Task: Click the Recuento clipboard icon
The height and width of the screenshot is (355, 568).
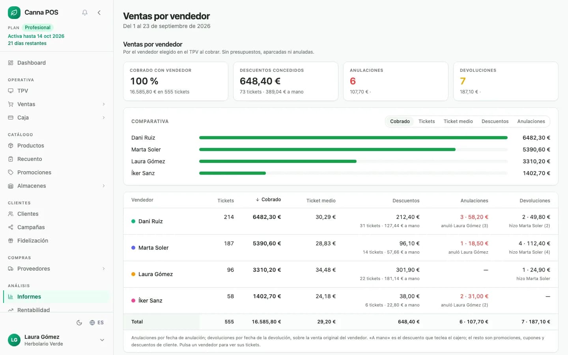Action: tap(11, 159)
